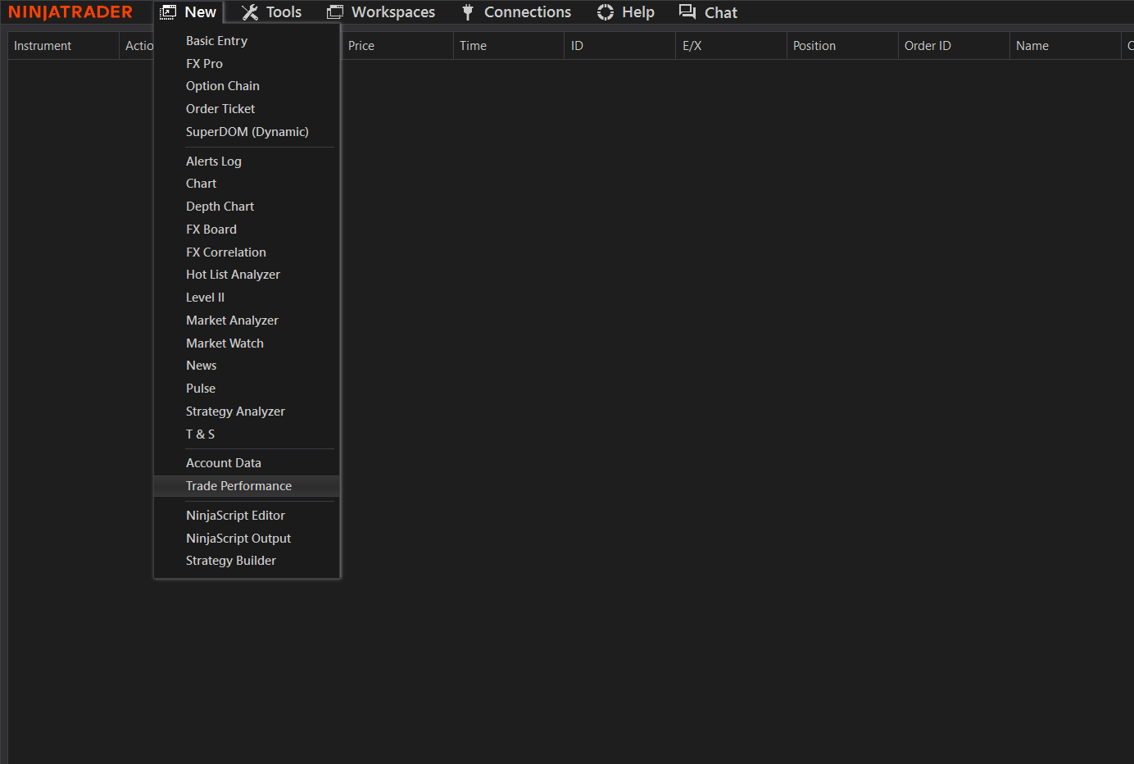1134x764 pixels.
Task: Click the Chat speech-bubble icon
Action: pos(687,11)
